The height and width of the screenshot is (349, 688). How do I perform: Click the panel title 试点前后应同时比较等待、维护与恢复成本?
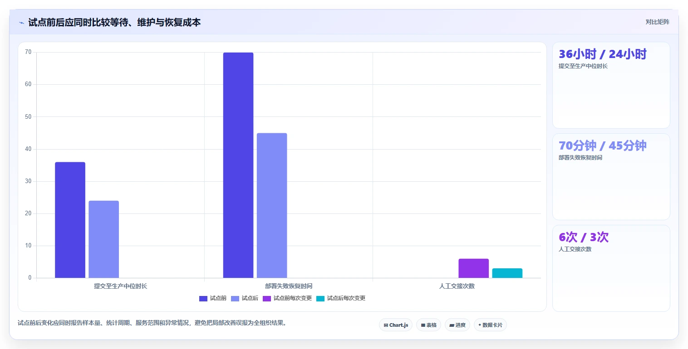coord(114,23)
